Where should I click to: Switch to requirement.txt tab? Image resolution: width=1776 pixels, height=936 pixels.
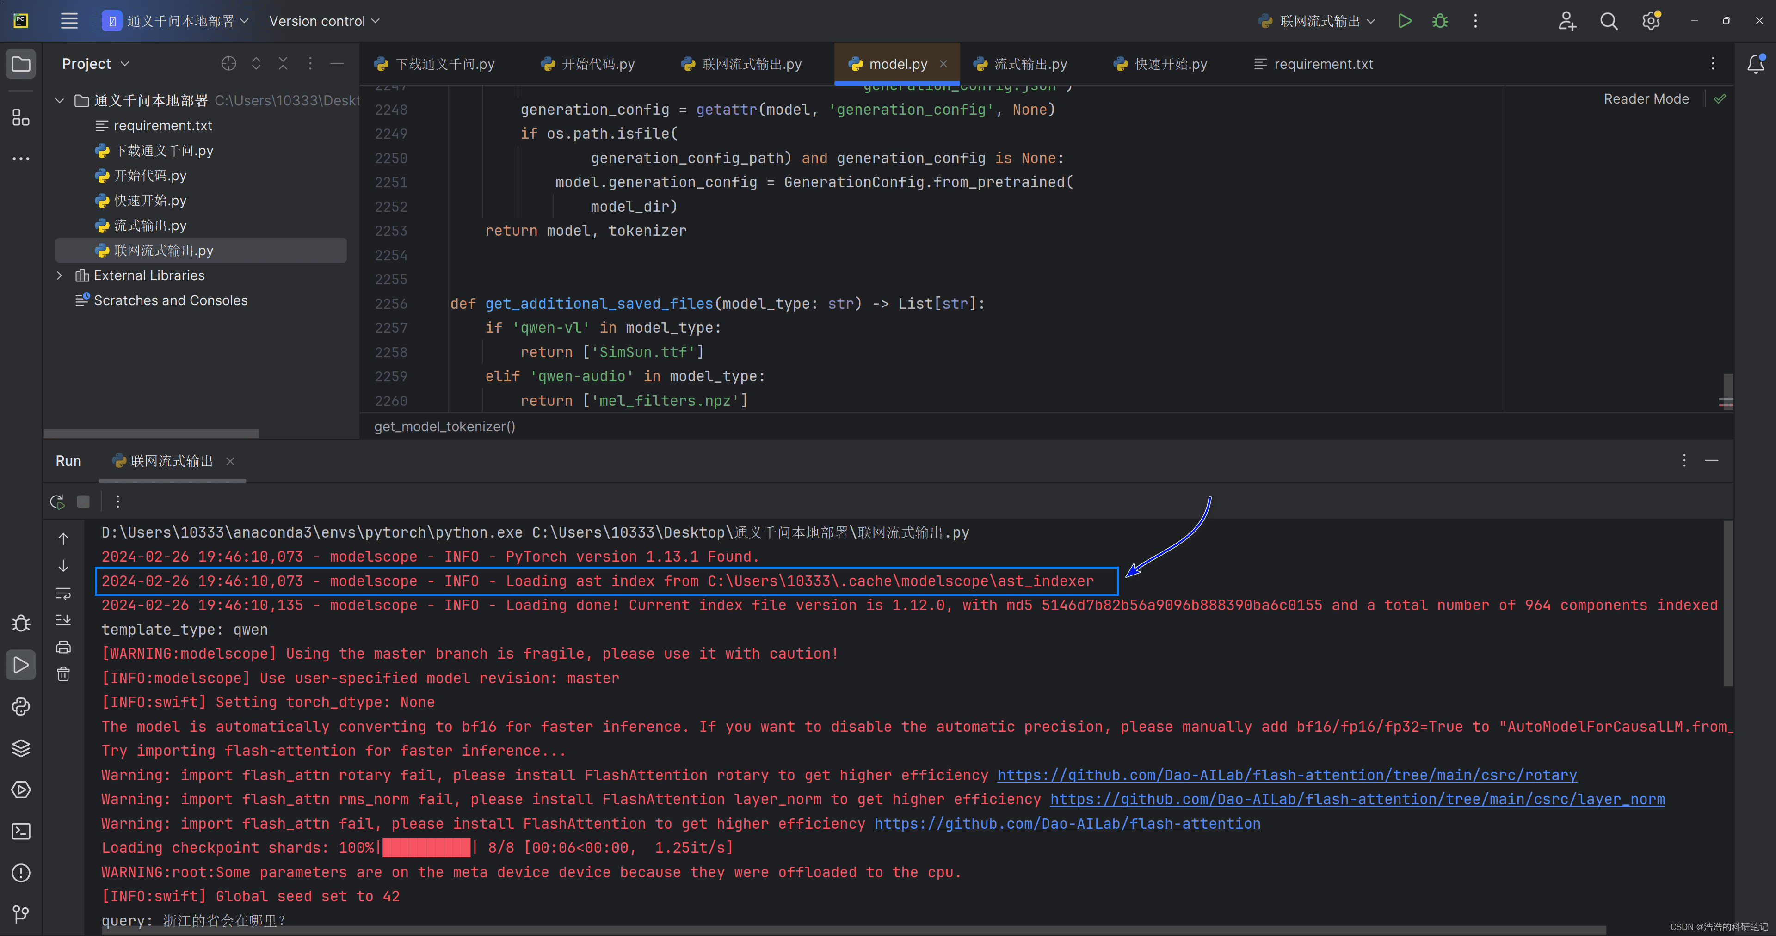coord(1313,64)
